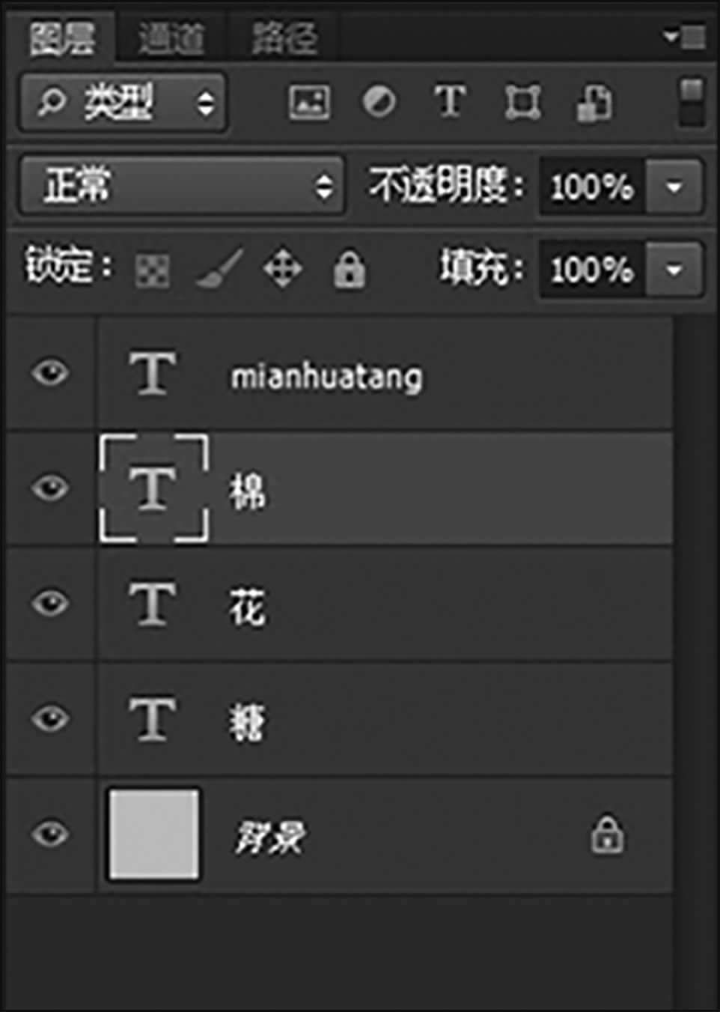Screen dimensions: 720x1012
Task: Lock layer position with the move icon
Action: (283, 269)
